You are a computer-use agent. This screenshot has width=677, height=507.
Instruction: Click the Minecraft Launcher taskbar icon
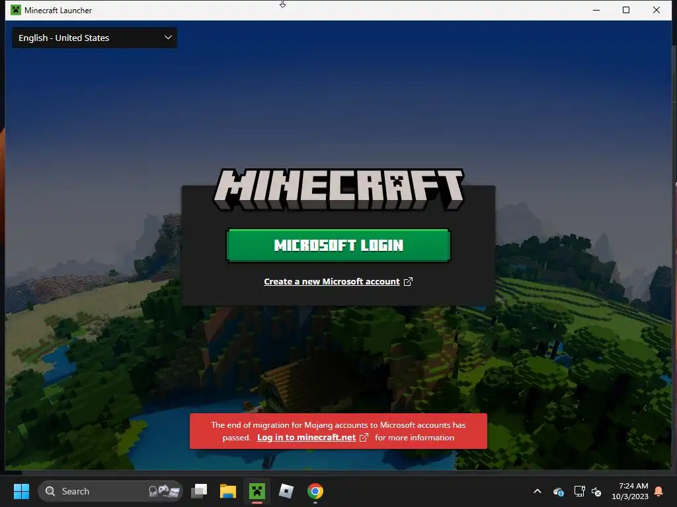click(257, 491)
